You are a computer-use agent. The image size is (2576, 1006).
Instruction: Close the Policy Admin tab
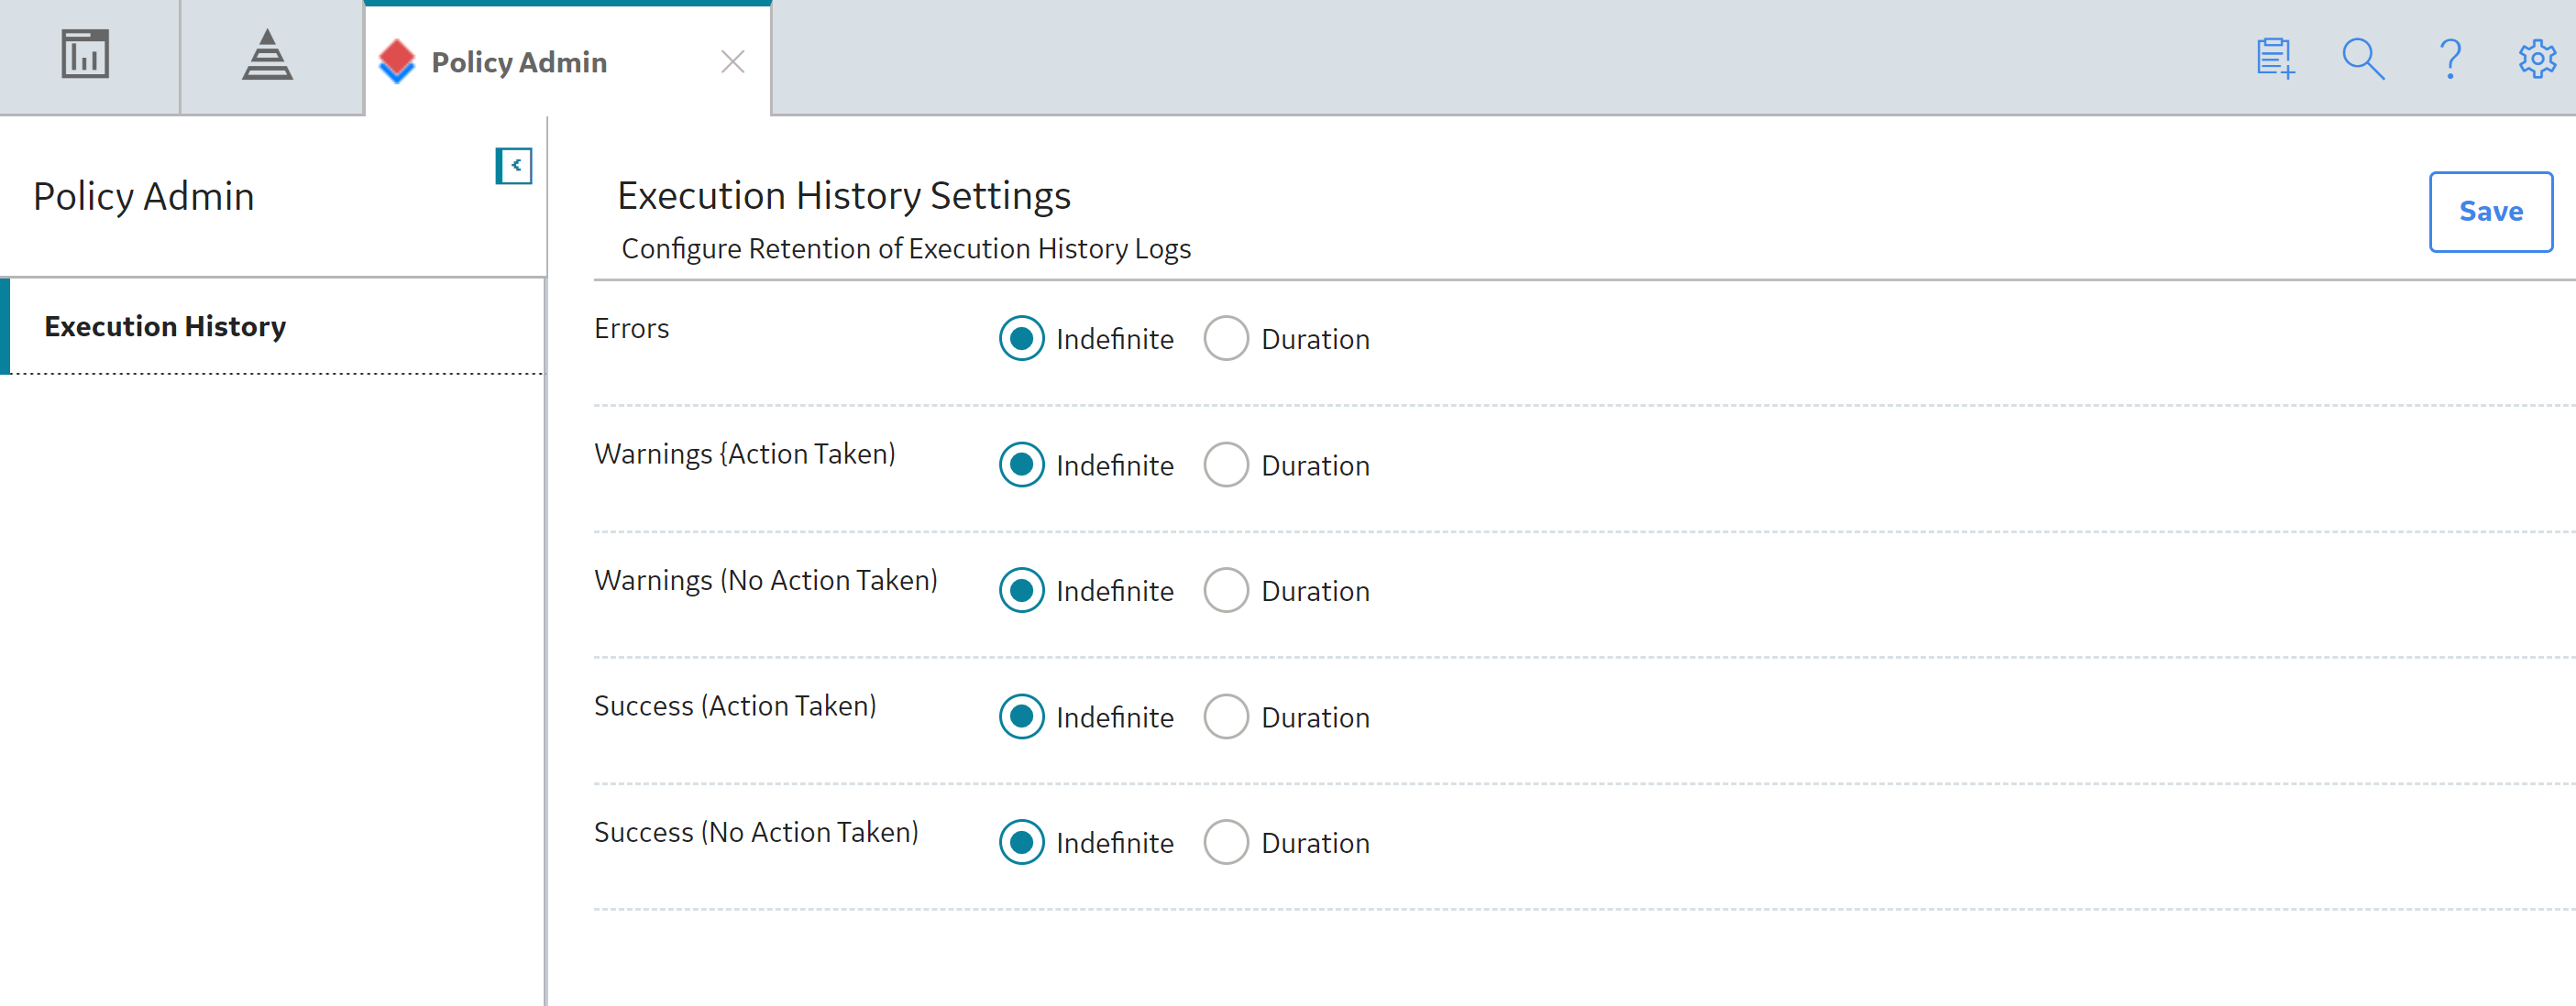733,62
